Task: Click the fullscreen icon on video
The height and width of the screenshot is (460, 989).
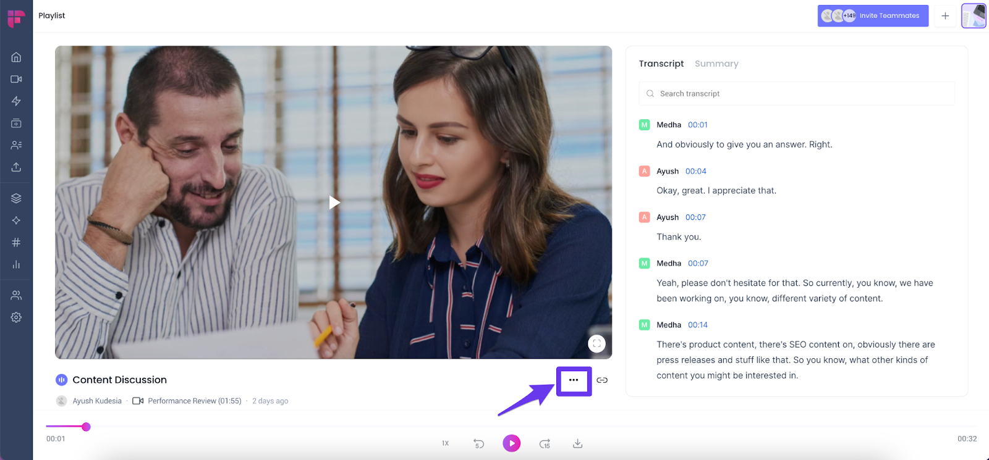Action: pos(596,344)
